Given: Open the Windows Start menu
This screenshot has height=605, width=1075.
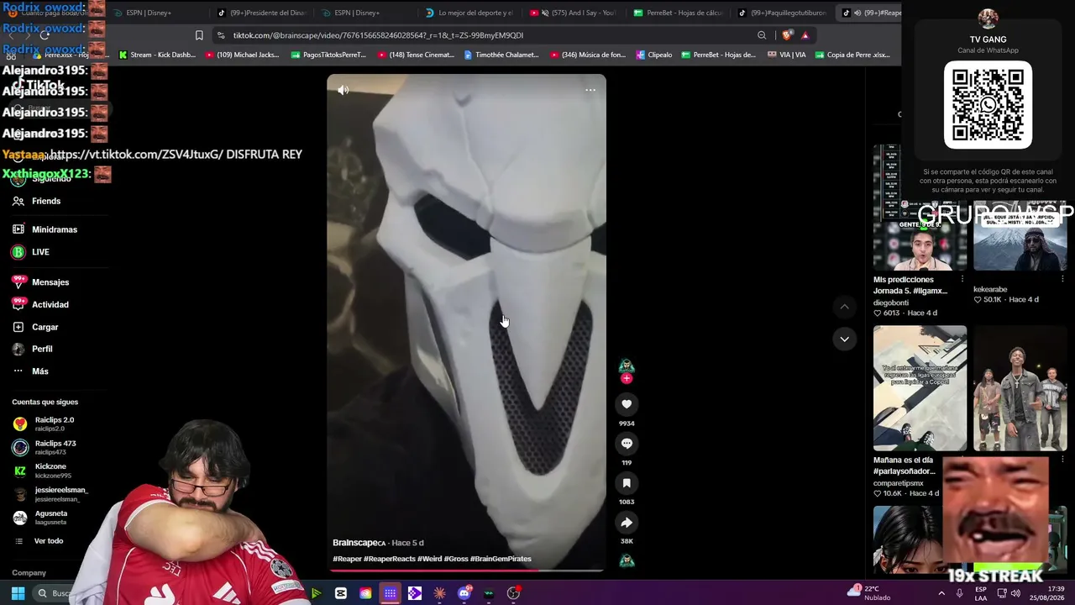Looking at the screenshot, I should [18, 593].
